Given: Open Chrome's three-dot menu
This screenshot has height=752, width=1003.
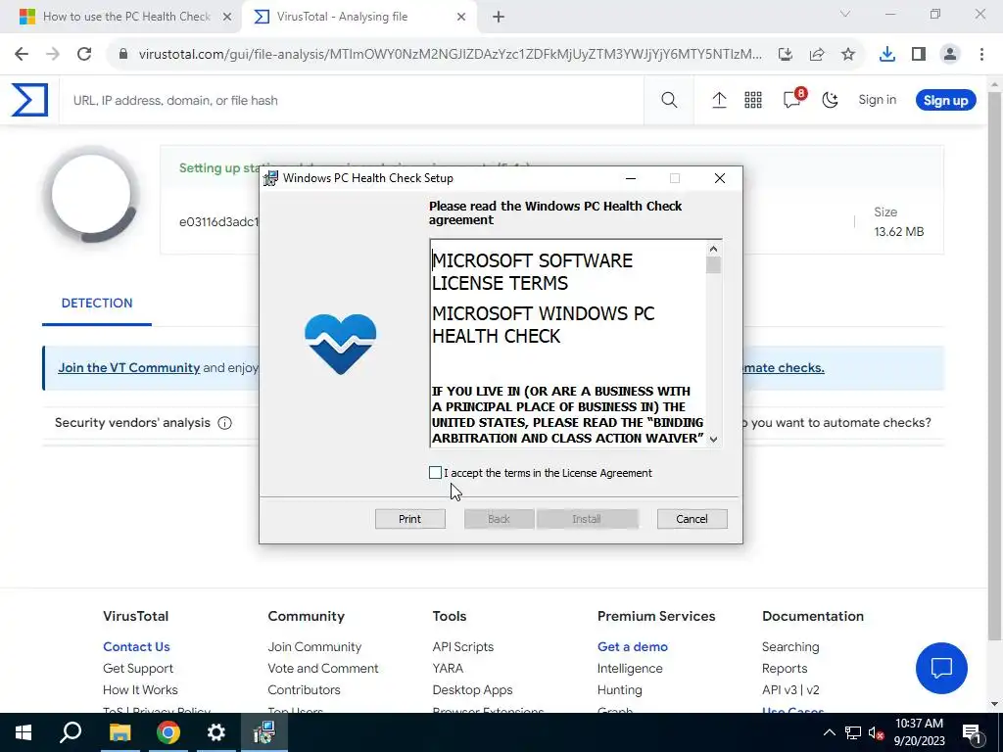Looking at the screenshot, I should pyautogui.click(x=981, y=55).
